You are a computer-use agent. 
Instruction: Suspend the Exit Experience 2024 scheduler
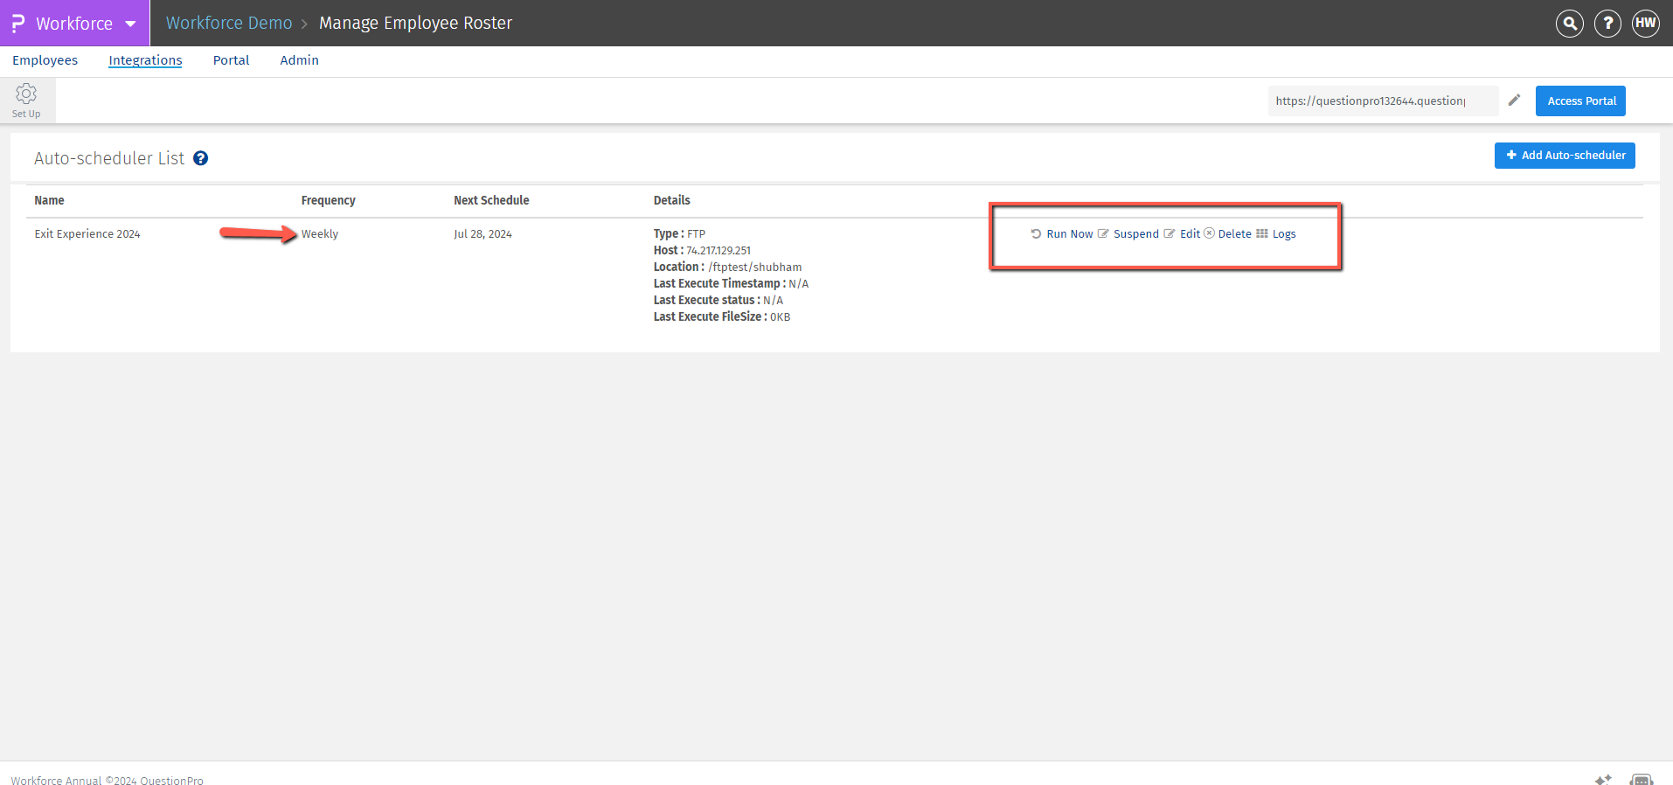1135,234
